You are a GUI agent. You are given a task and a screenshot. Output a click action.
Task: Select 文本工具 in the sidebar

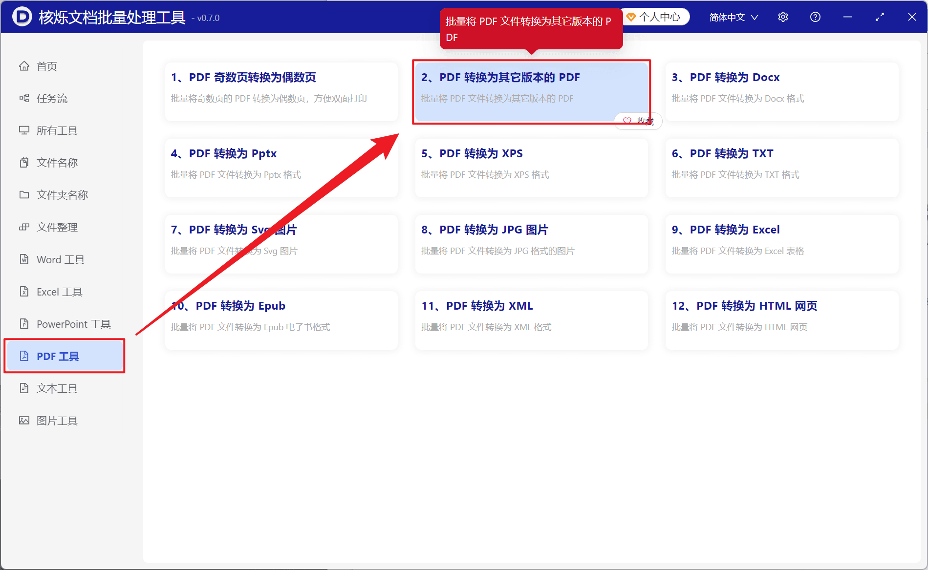click(65, 388)
